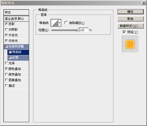147x126 pixels.
Task: Disable the 纹理 texture checkbox
Action: pyautogui.click(x=10, y=58)
